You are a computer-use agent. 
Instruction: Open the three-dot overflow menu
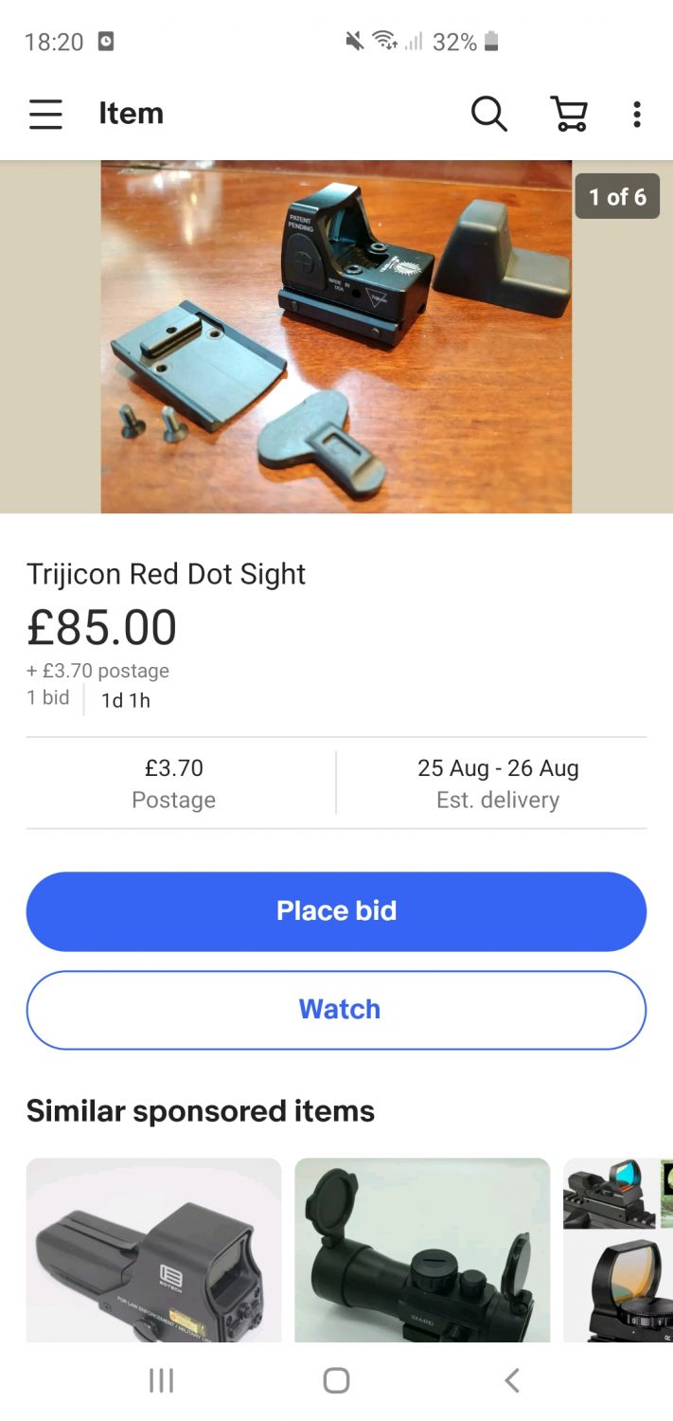point(637,115)
